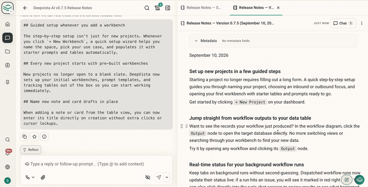The height and width of the screenshot is (187, 368).
Task: Open the send options dropdown arrow
Action: (167, 177)
